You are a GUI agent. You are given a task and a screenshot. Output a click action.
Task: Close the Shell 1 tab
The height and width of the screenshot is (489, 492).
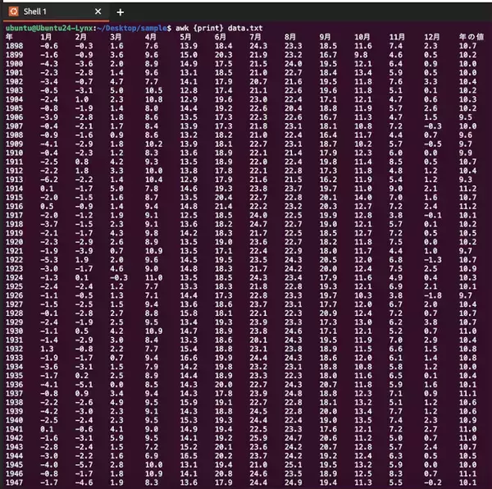coord(98,11)
